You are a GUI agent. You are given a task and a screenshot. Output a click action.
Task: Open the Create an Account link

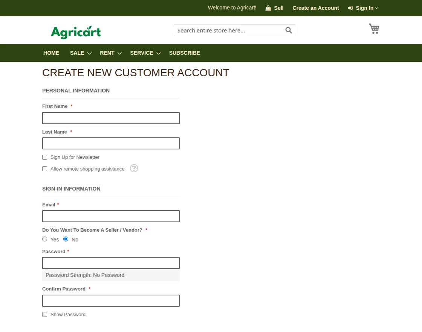[x=316, y=8]
